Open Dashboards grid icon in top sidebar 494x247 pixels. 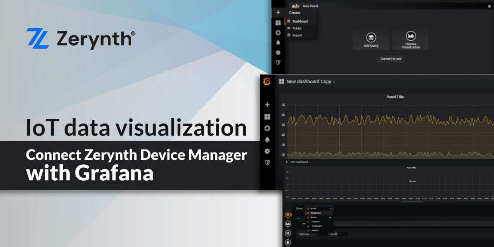pos(278,23)
